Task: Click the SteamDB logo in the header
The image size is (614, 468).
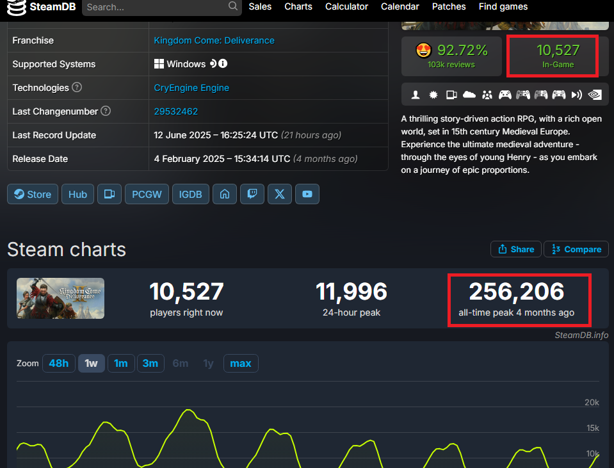Action: tap(41, 7)
